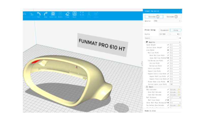Click the Layer Height value field
The height and width of the screenshot is (121, 213).
pyautogui.click(x=175, y=45)
